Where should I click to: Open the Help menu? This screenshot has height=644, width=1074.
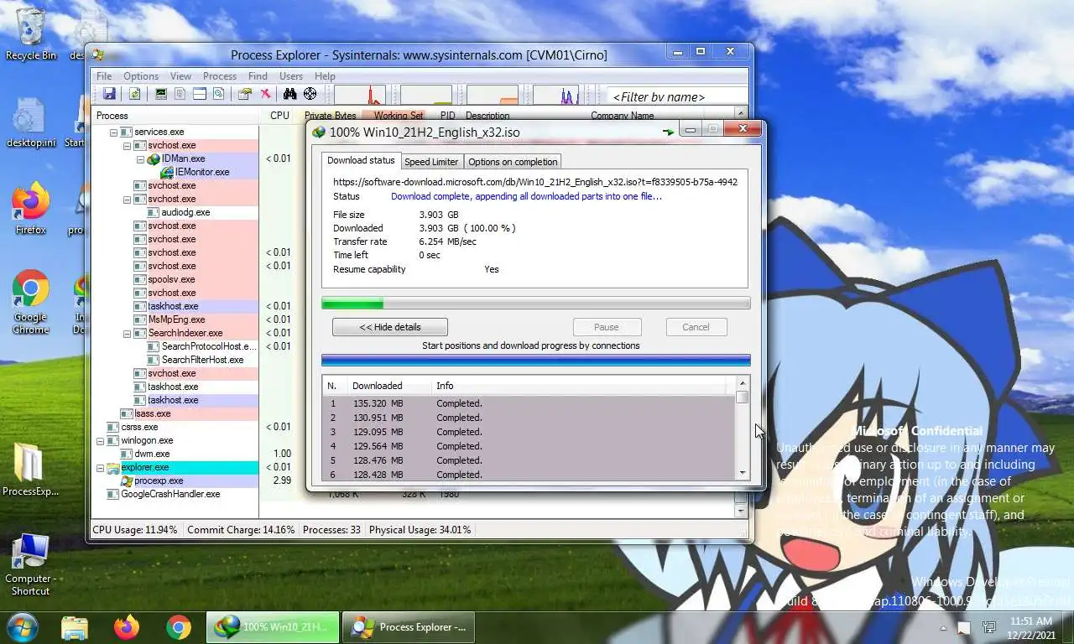pos(325,75)
